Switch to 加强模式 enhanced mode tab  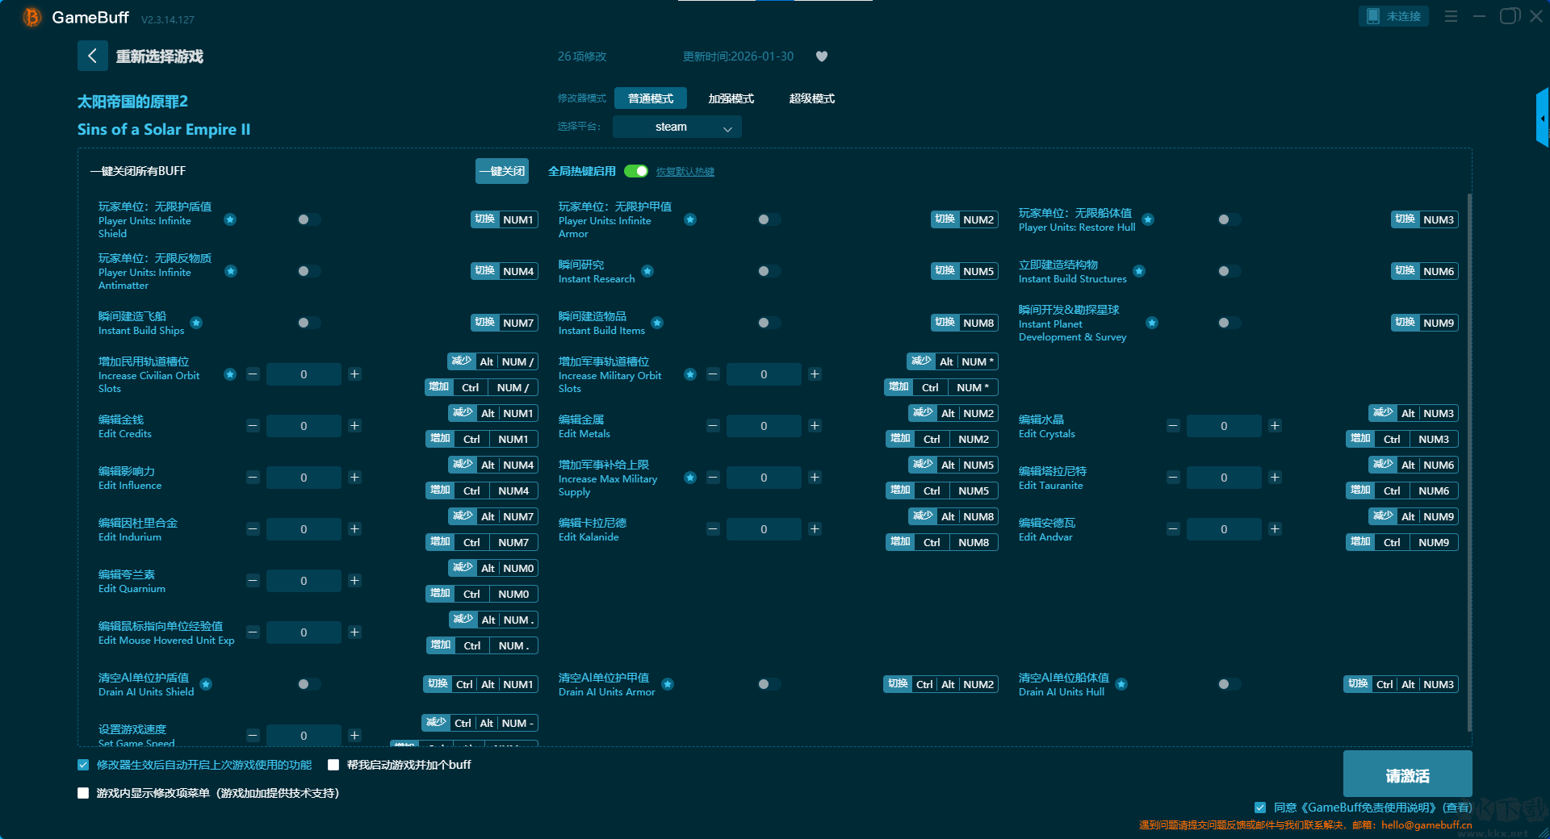click(x=731, y=98)
